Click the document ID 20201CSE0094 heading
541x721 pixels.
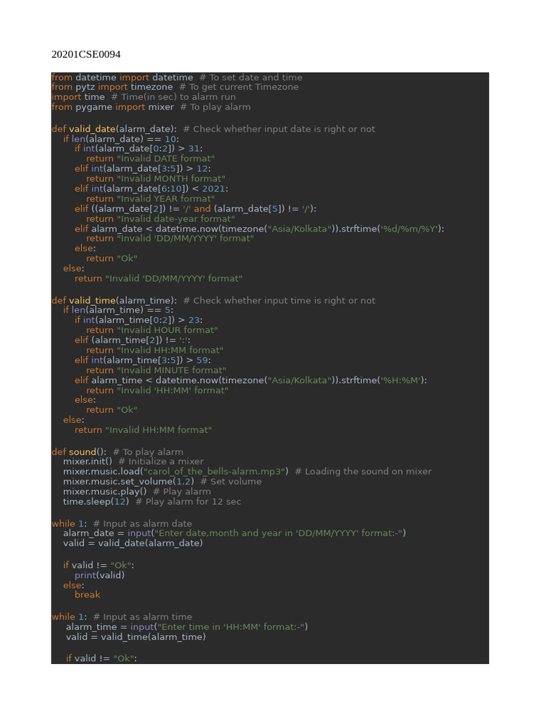pos(81,54)
